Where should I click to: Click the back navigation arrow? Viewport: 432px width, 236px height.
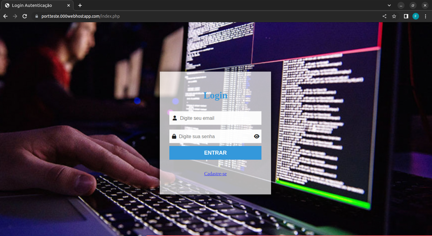(x=5, y=16)
